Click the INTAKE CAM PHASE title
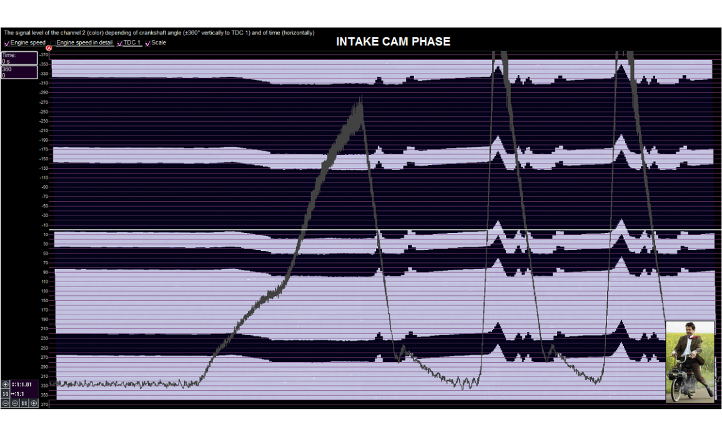 tap(393, 42)
